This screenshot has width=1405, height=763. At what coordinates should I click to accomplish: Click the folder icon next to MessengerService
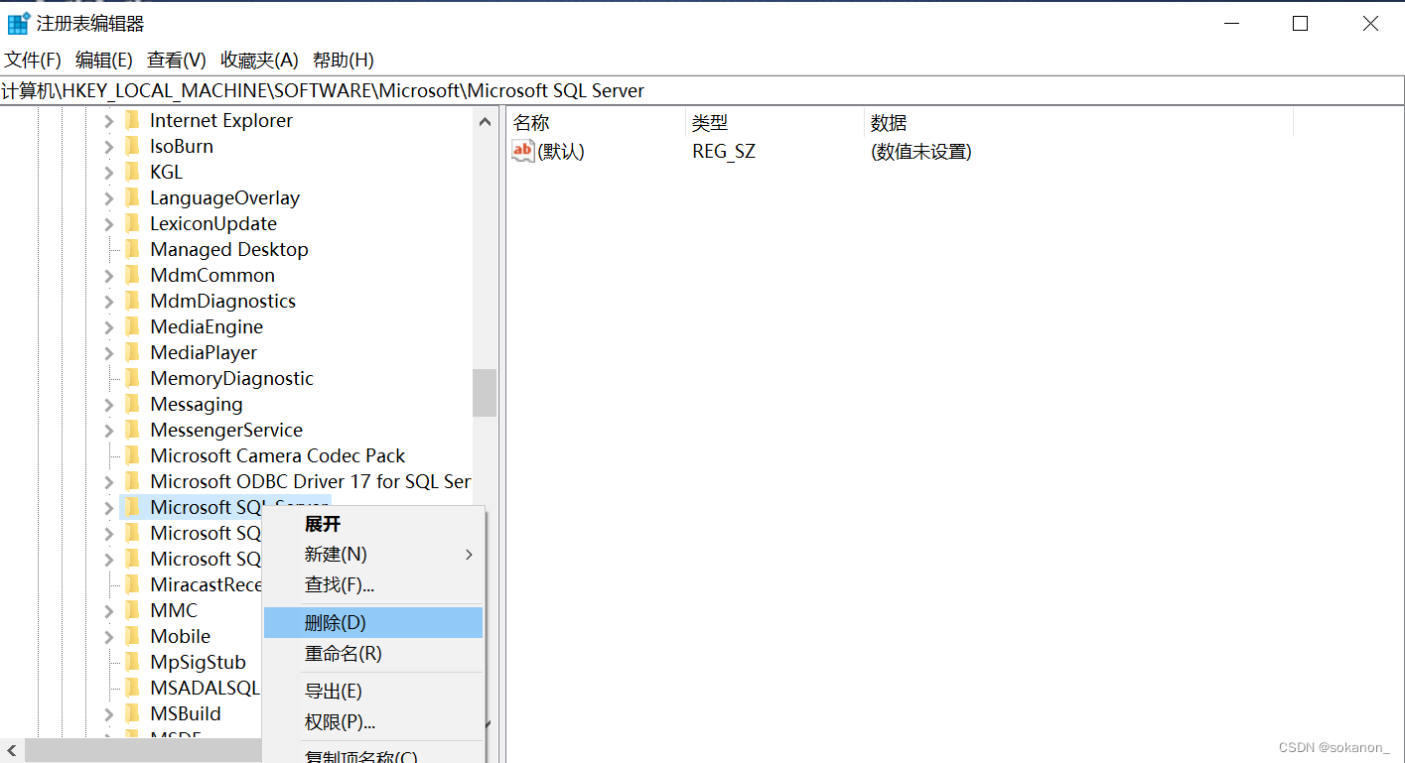[x=133, y=430]
